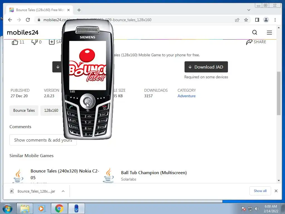285x214 pixels.
Task: Reload the mobiles24 page
Action: (x=28, y=20)
